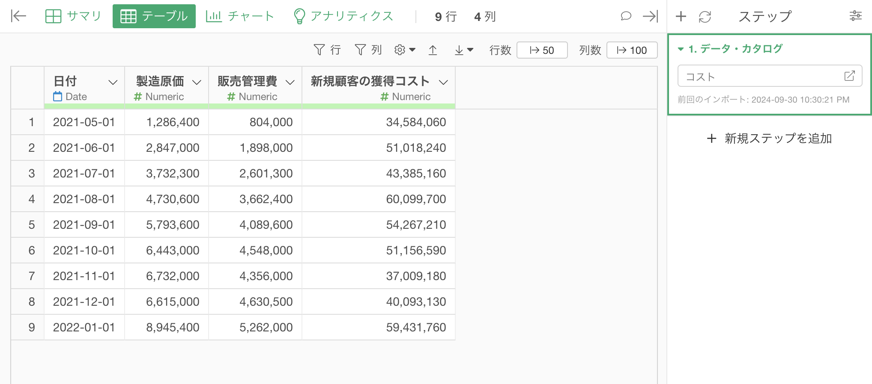872x384 pixels.
Task: Click the row number 9 header
Action: [x=28, y=328]
